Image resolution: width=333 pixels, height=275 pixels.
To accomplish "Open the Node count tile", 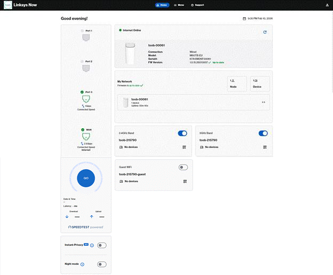I will coord(237,84).
